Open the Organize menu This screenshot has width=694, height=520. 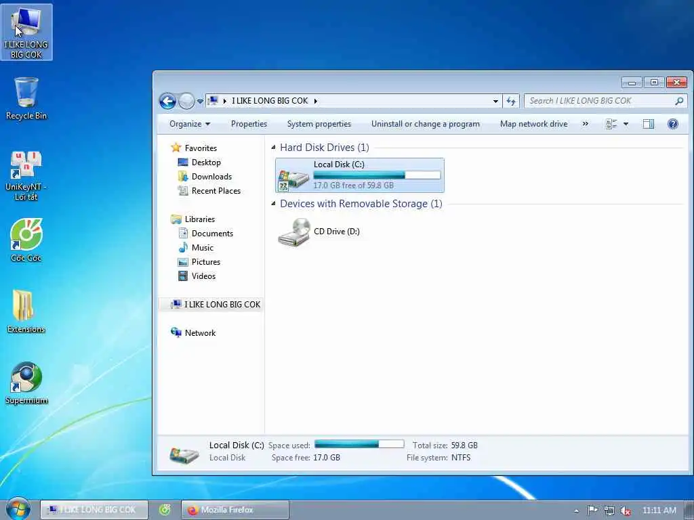(x=190, y=125)
